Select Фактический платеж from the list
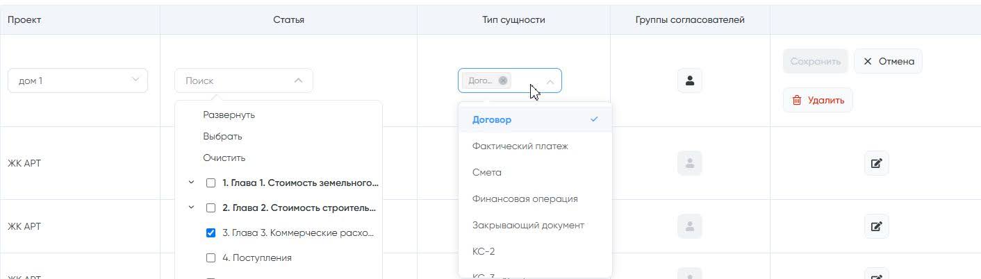The height and width of the screenshot is (279, 981). point(520,146)
